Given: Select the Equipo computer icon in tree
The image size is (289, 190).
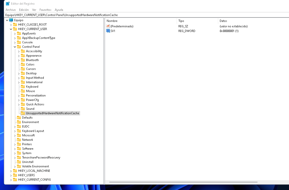Looking at the screenshot, I should [x=11, y=20].
